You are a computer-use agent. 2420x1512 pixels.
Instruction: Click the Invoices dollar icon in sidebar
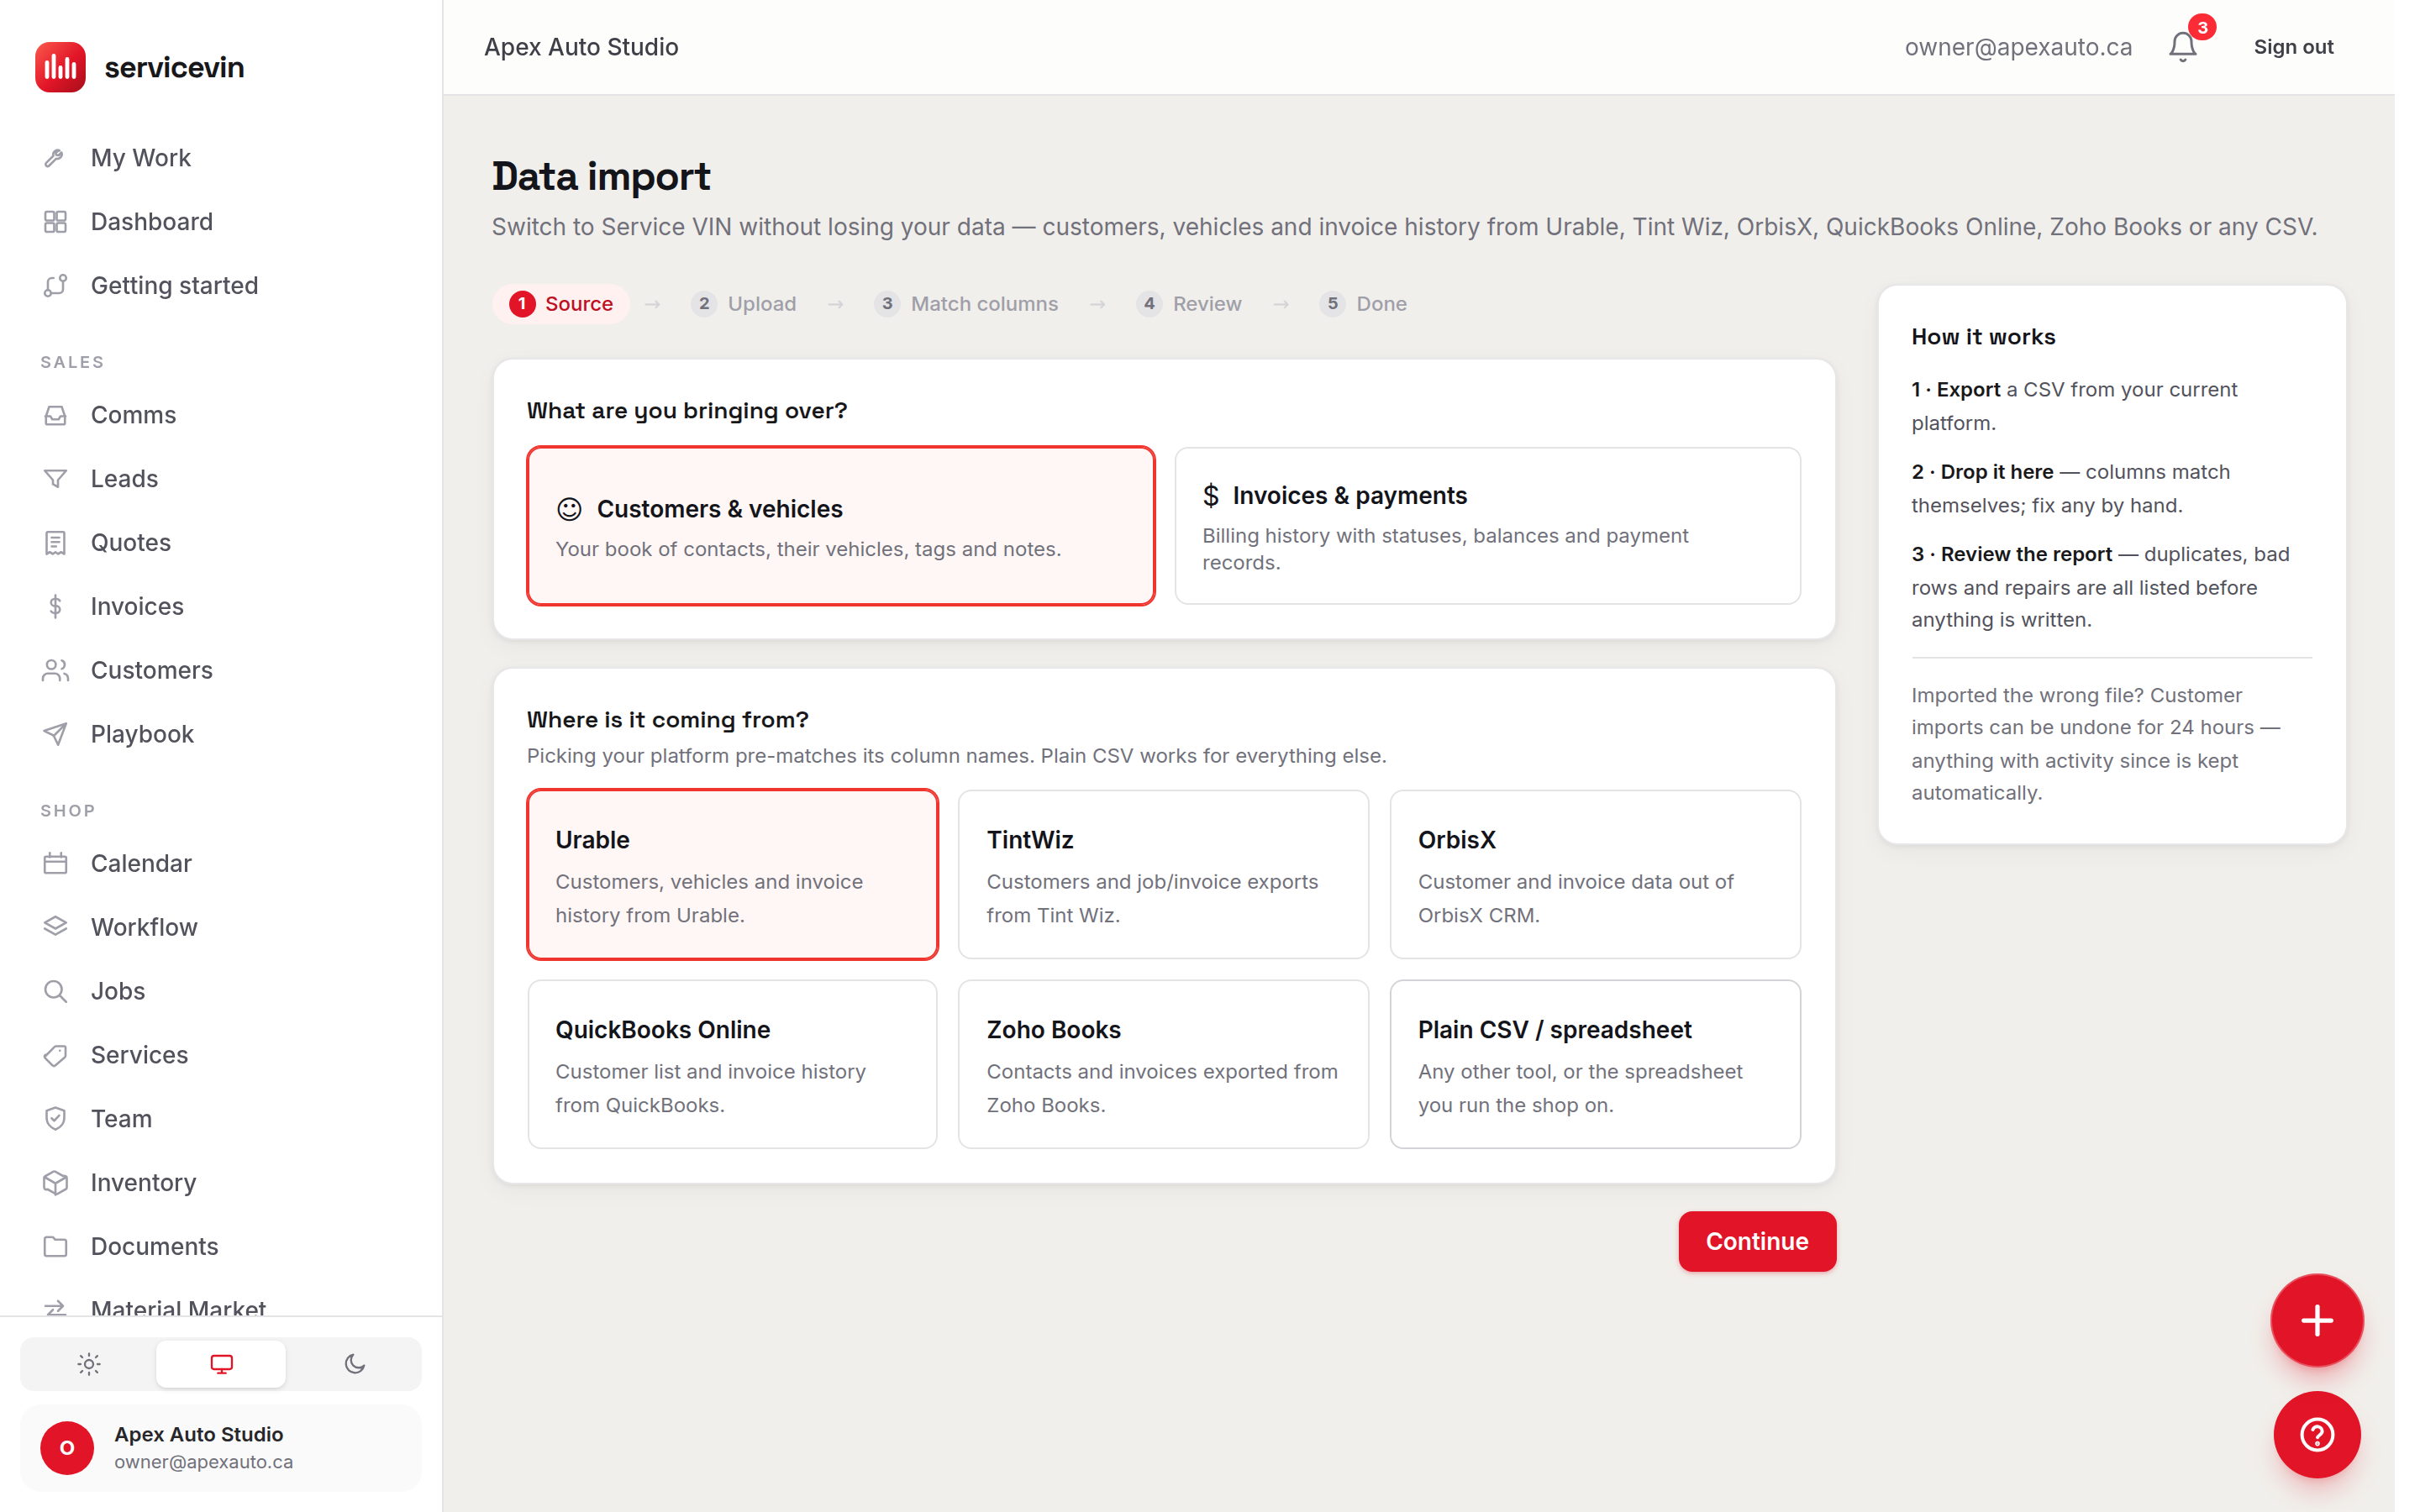point(55,607)
